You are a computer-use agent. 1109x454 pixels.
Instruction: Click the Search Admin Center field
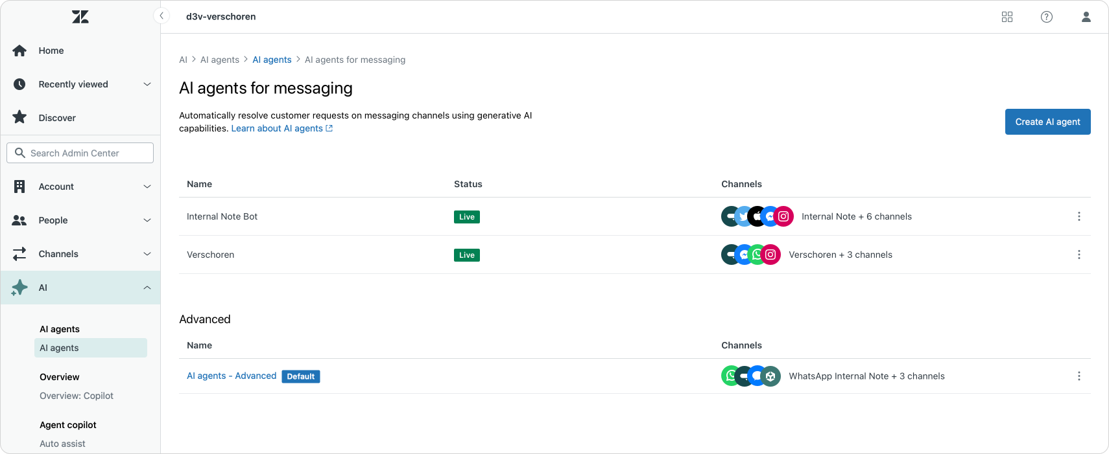[80, 153]
